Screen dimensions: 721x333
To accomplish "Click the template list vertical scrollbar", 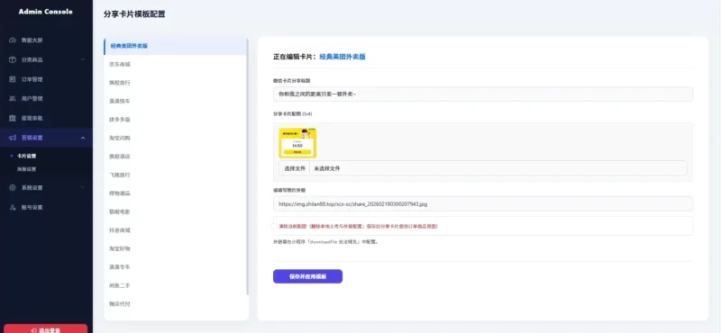I will coord(248,166).
